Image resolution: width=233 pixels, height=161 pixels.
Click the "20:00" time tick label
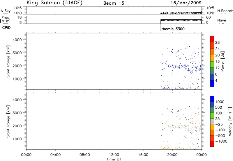(172, 155)
